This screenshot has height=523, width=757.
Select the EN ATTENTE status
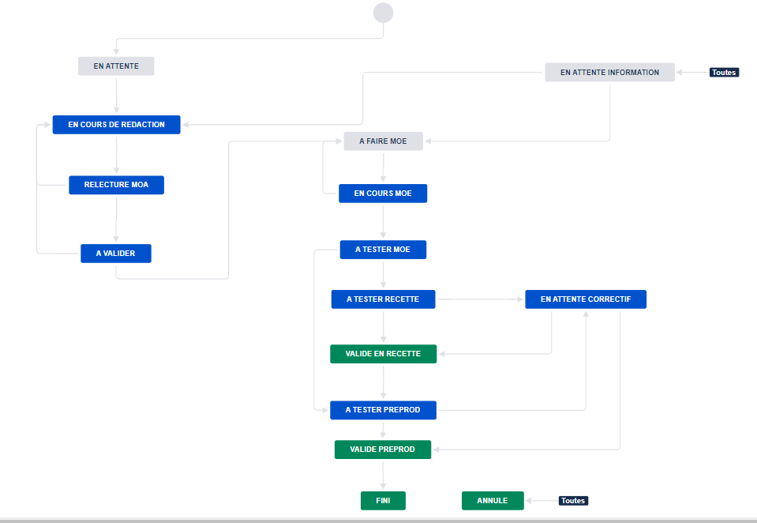[x=116, y=66]
